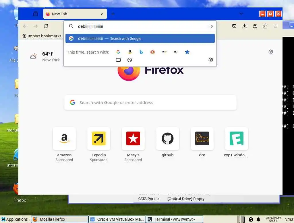
Task: Expand the list all tabs chevron
Action: coord(241,13)
